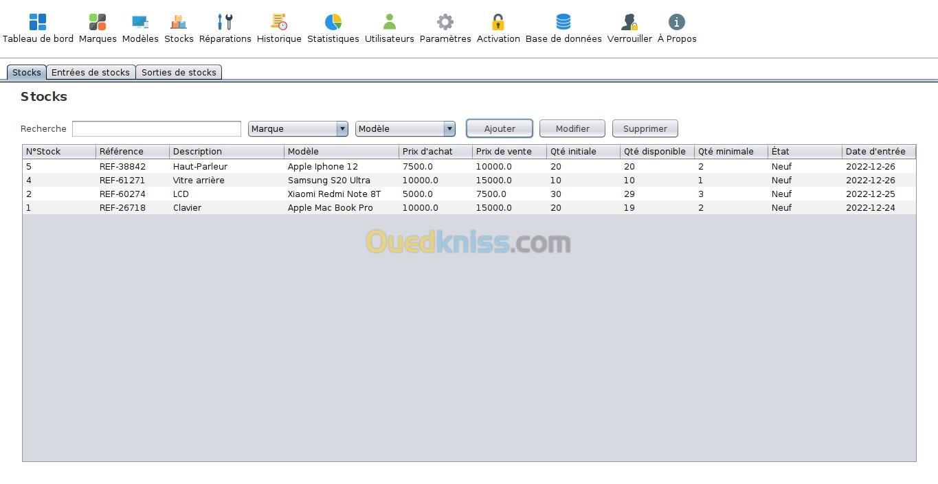Click the Supprimer button
The width and height of the screenshot is (938, 484).
[645, 128]
